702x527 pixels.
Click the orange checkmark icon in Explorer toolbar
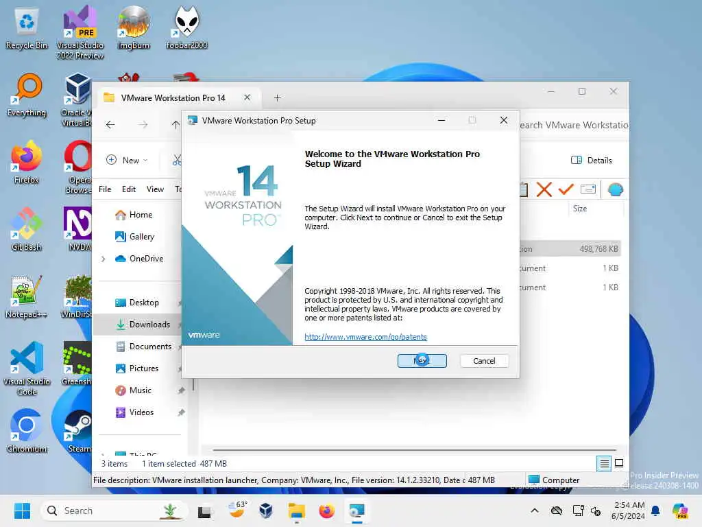(566, 189)
